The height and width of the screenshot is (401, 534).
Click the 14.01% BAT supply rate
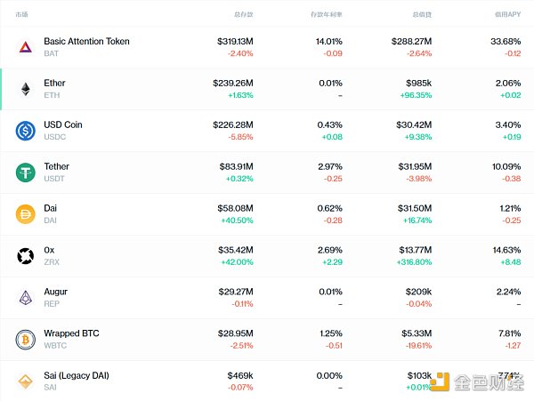coord(329,42)
